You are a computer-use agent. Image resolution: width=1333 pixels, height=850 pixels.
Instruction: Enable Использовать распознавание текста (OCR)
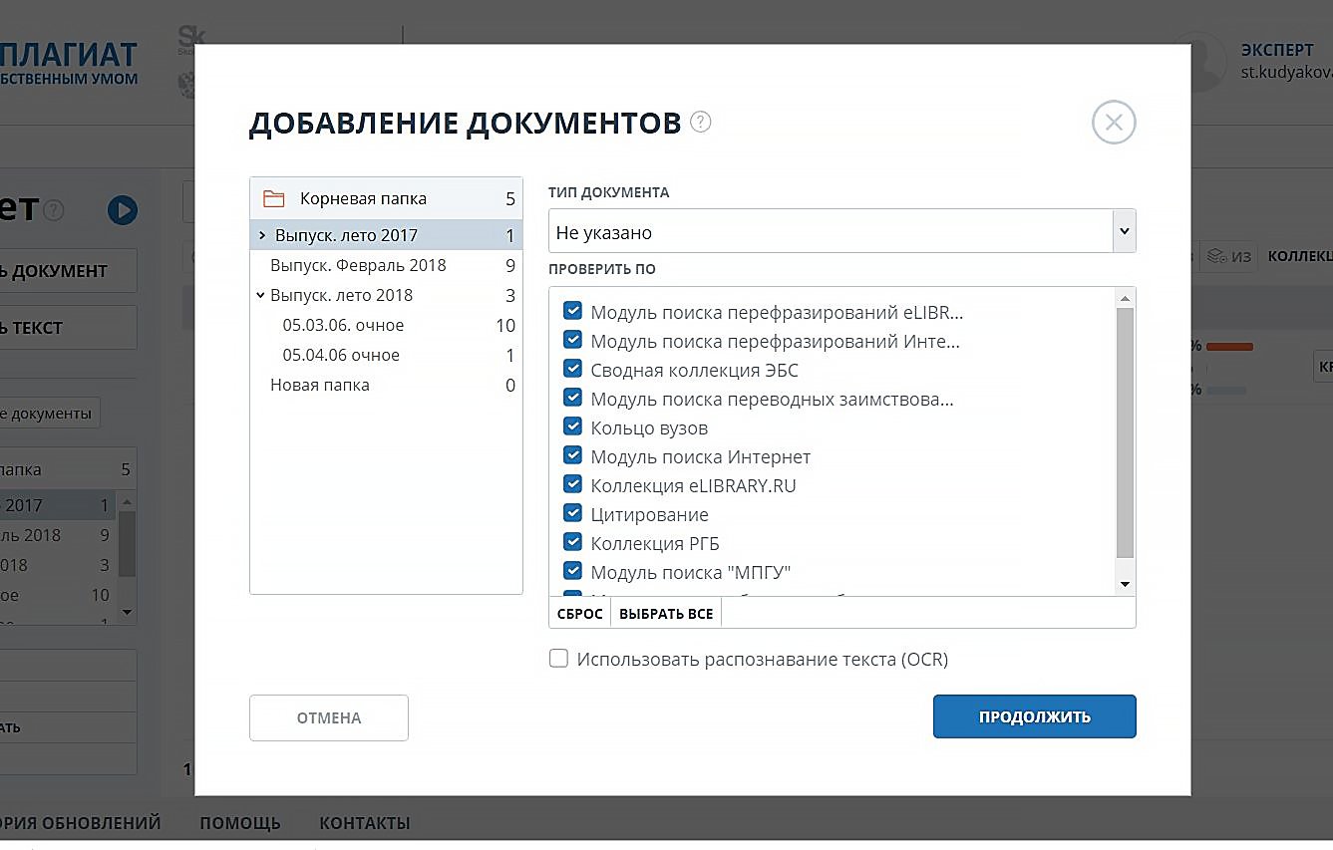point(559,659)
